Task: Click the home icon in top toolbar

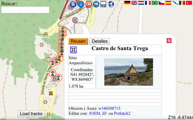Action: point(73,4)
